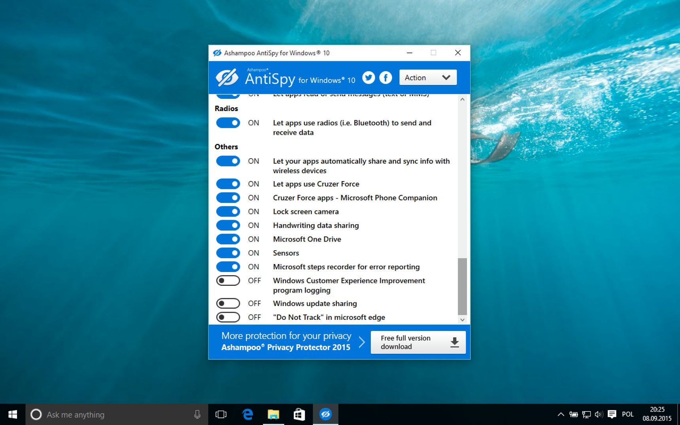Toggle Microsoft One Drive switch
680x425 pixels.
(x=228, y=239)
